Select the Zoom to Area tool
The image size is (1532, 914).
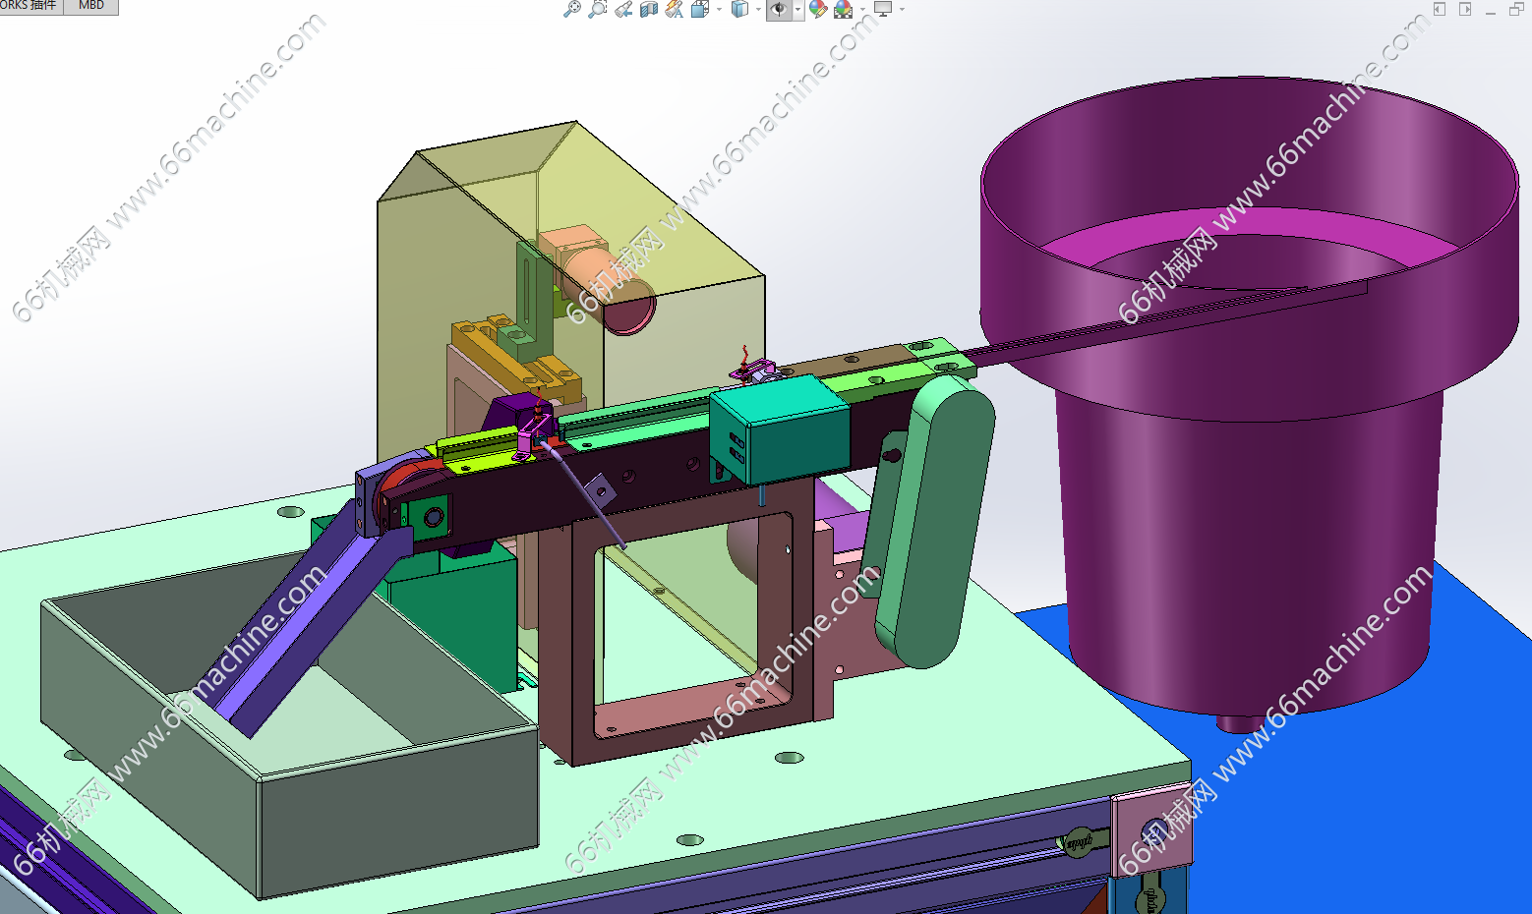[597, 9]
